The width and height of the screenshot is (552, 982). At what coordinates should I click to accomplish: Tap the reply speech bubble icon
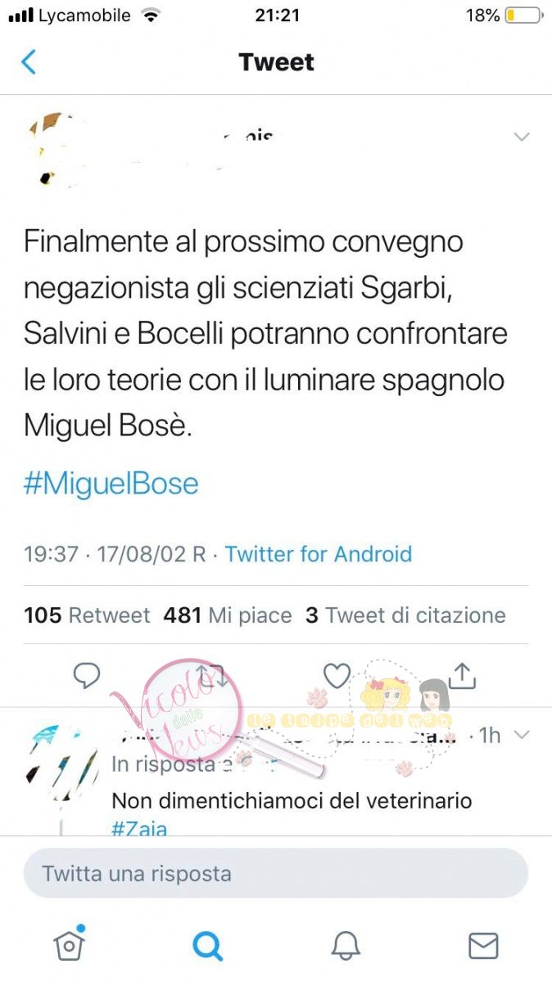click(87, 676)
